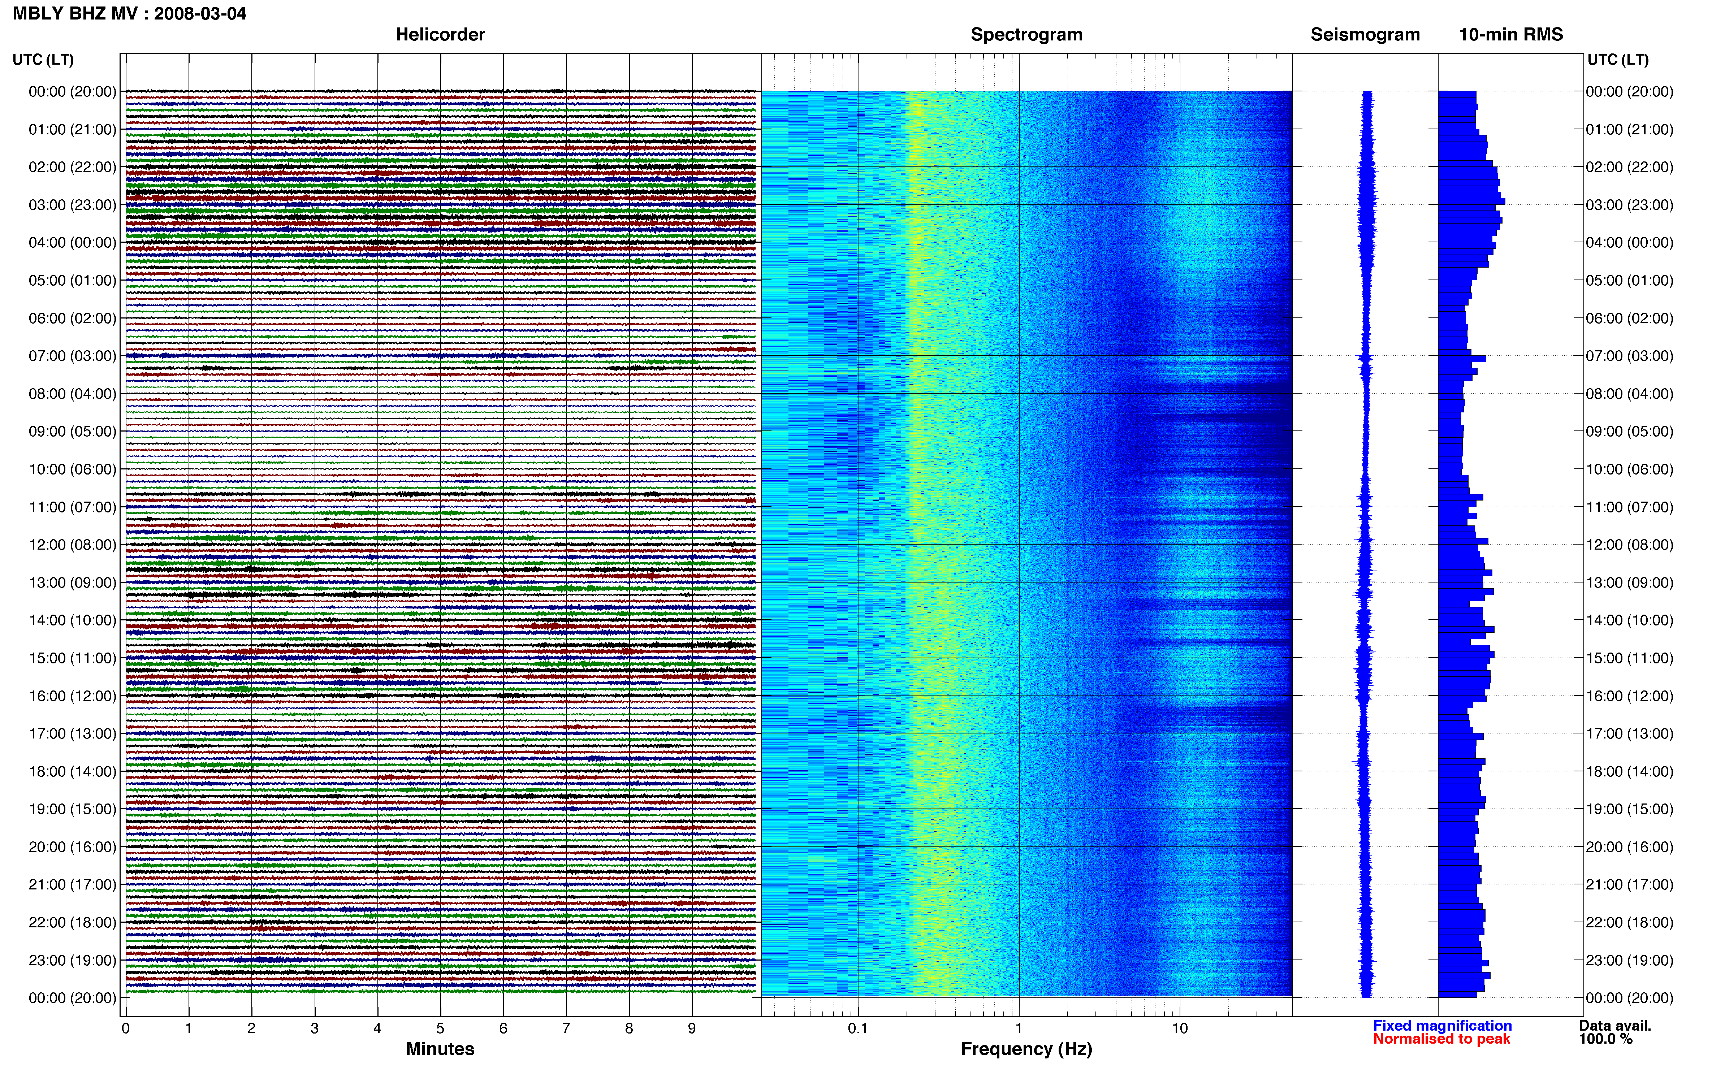Screen dimensions: 1712x1070
Task: Click the 8 tick label on Minutes axis
Action: coord(629,1029)
